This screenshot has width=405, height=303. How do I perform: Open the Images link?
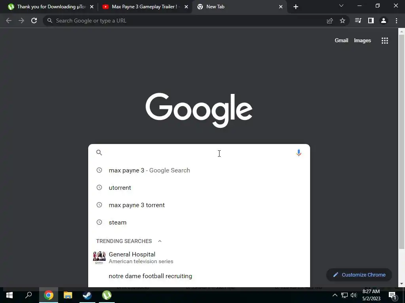[x=362, y=41]
